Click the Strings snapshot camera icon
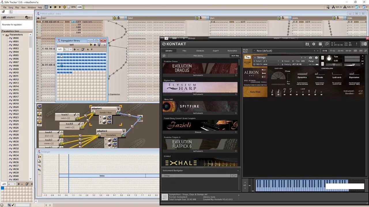369x207 pixels. [310, 57]
